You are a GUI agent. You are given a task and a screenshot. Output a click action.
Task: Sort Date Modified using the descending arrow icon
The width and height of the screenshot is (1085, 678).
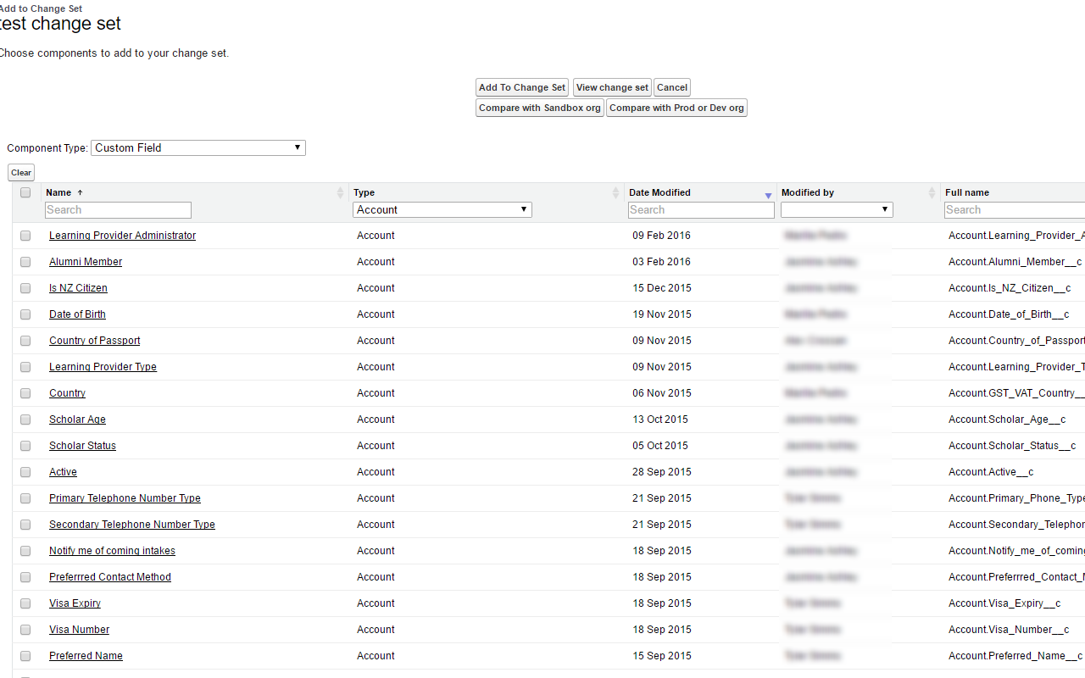[x=768, y=194]
